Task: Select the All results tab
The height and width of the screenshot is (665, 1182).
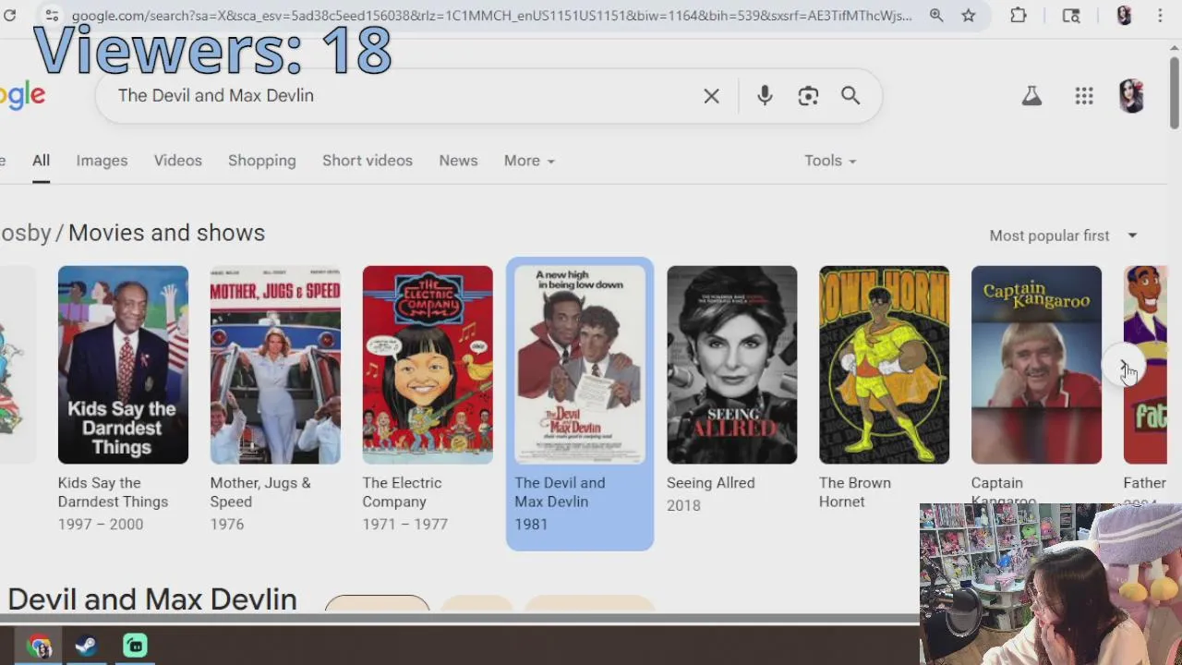Action: click(x=41, y=161)
